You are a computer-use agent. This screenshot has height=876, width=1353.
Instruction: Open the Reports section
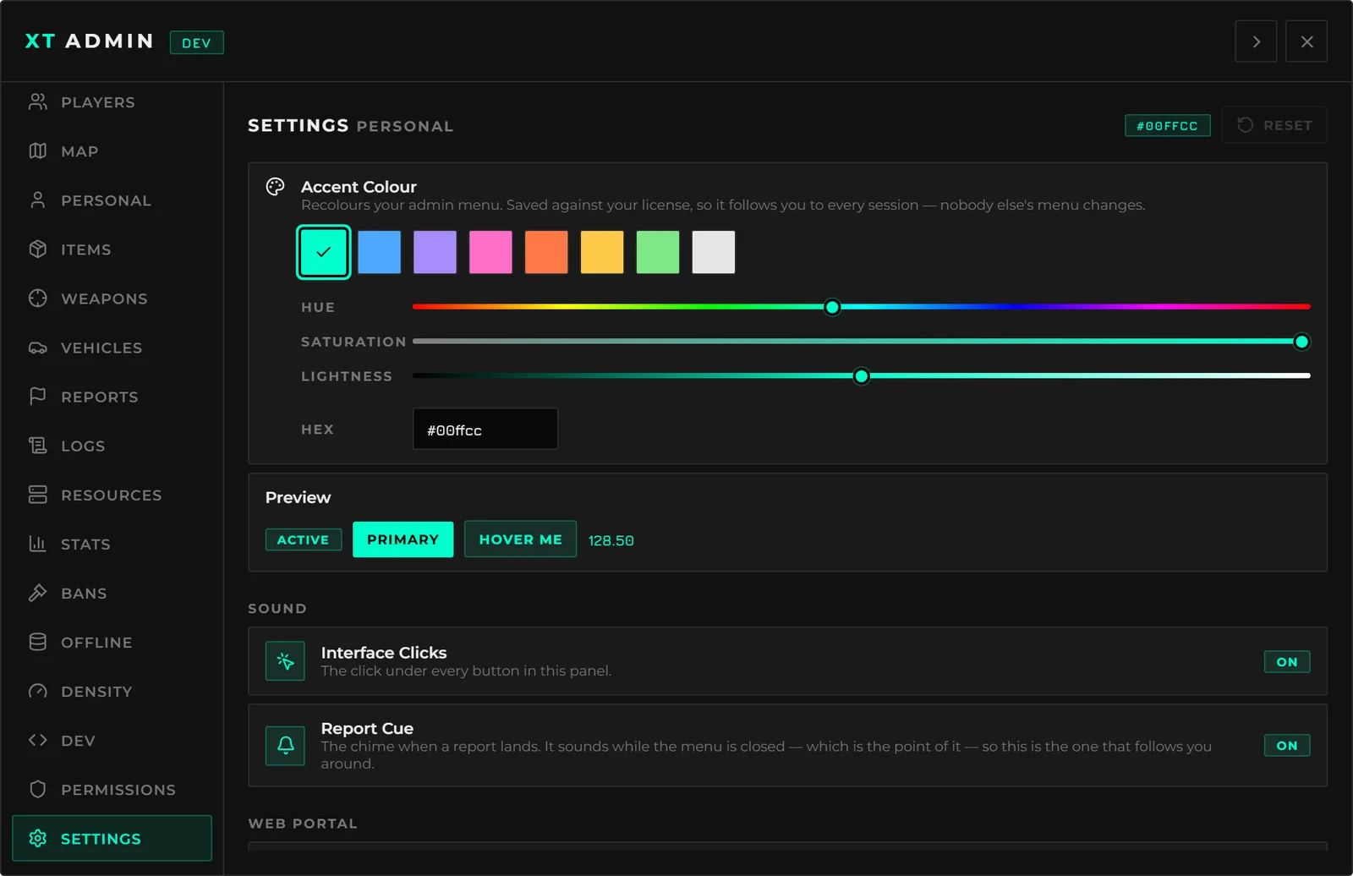[x=112, y=397]
